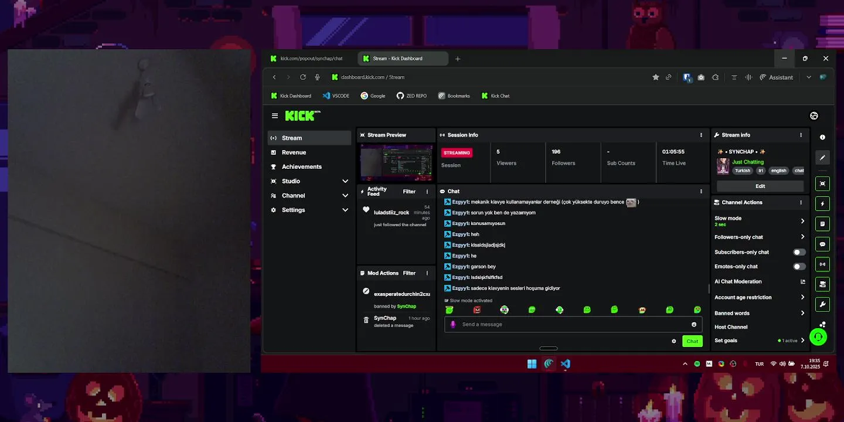Screen dimensions: 844x422
Task: Click Host Channel in Channel Actions
Action: (731, 327)
